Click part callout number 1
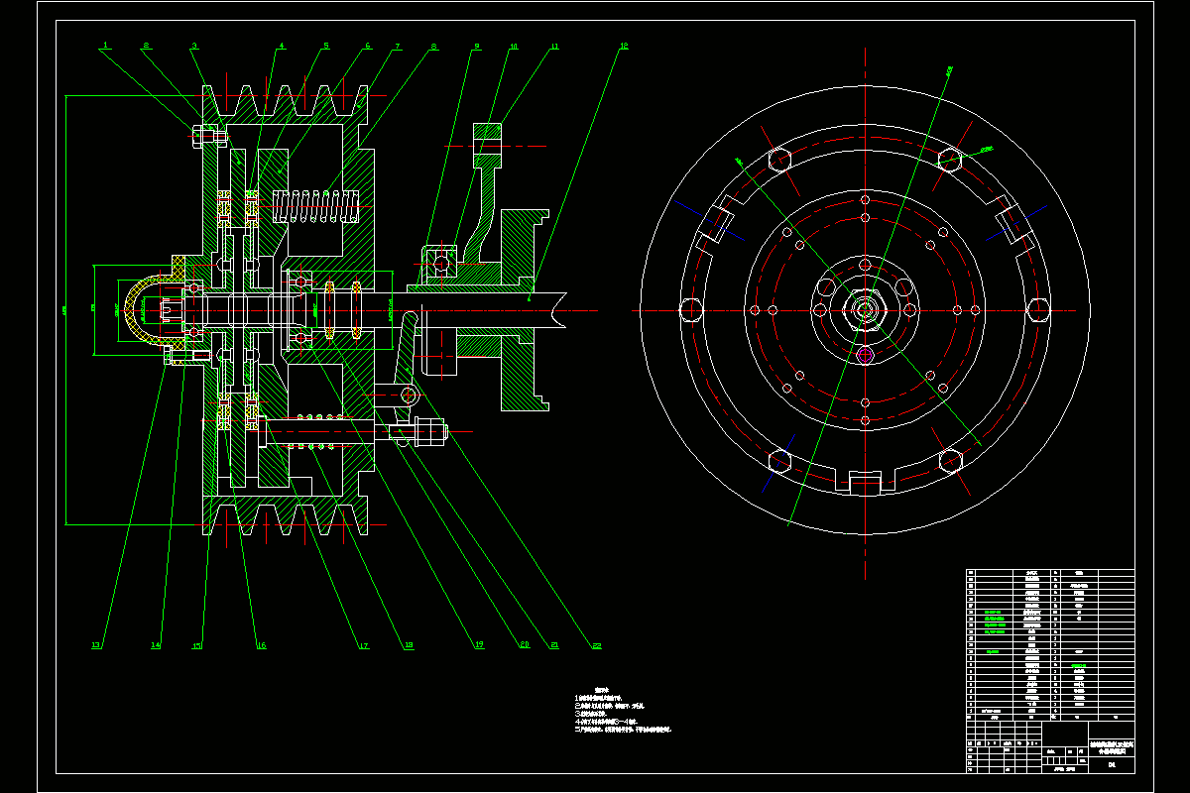Image resolution: width=1190 pixels, height=793 pixels. (105, 45)
